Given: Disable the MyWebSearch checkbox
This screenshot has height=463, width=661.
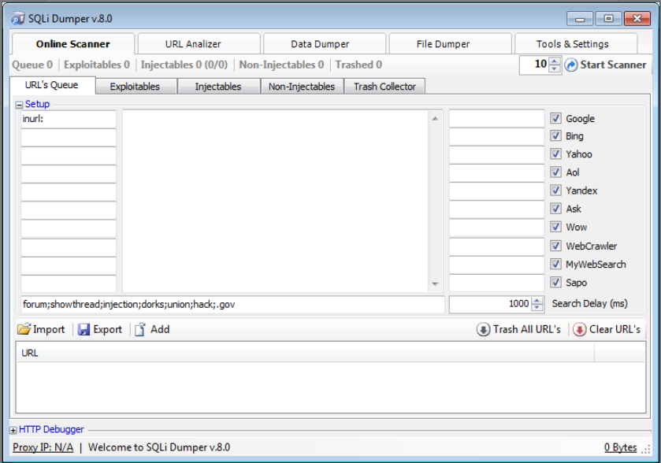Looking at the screenshot, I should tap(556, 264).
